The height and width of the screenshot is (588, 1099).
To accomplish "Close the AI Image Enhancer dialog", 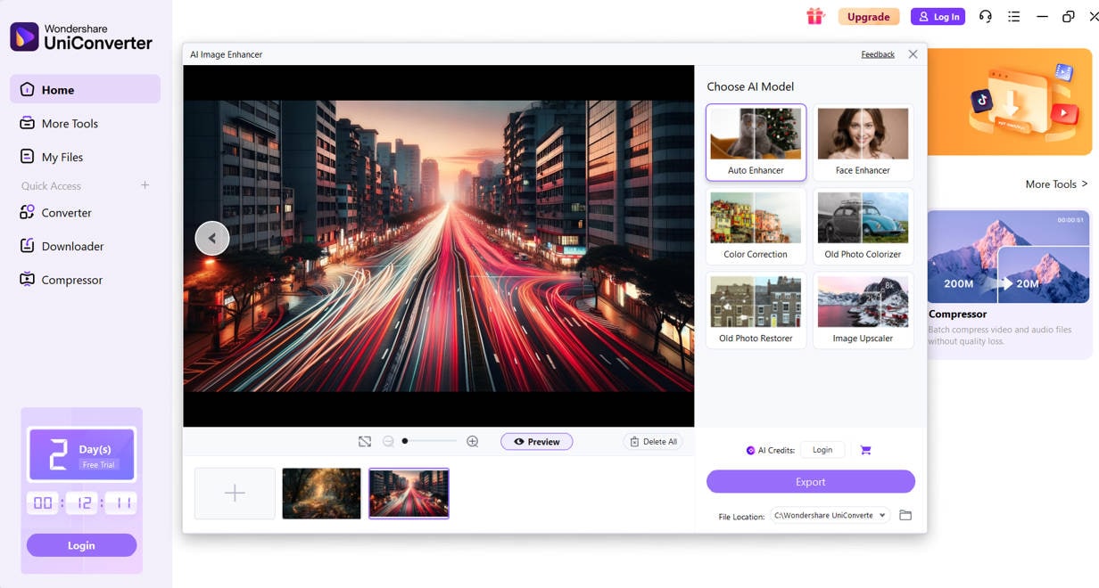I will [913, 54].
